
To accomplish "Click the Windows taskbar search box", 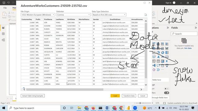I will (34, 108).
